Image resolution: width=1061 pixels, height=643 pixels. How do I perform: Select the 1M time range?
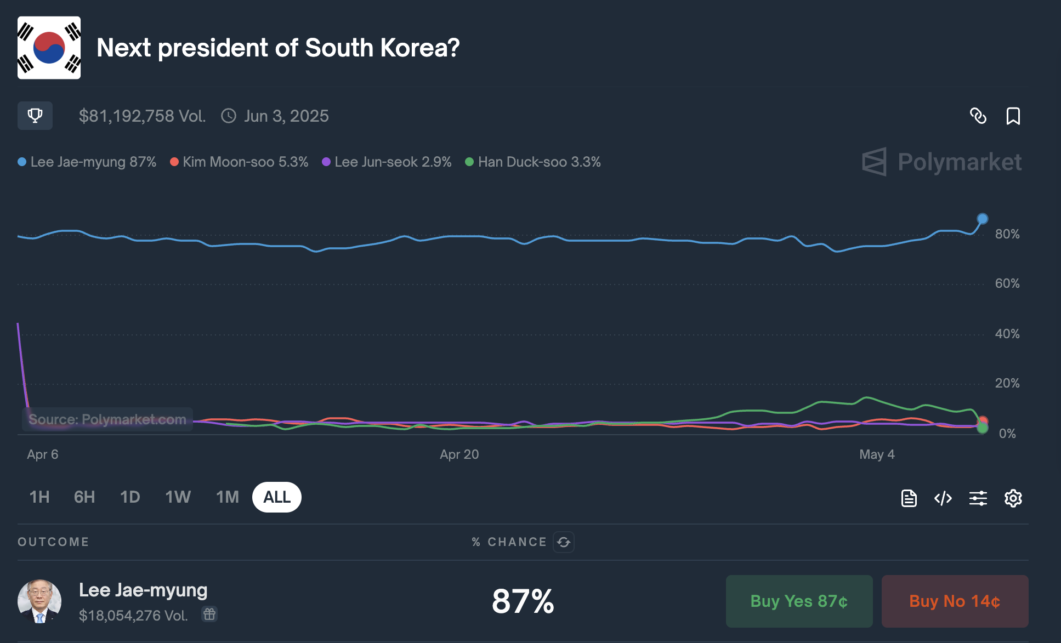point(227,497)
